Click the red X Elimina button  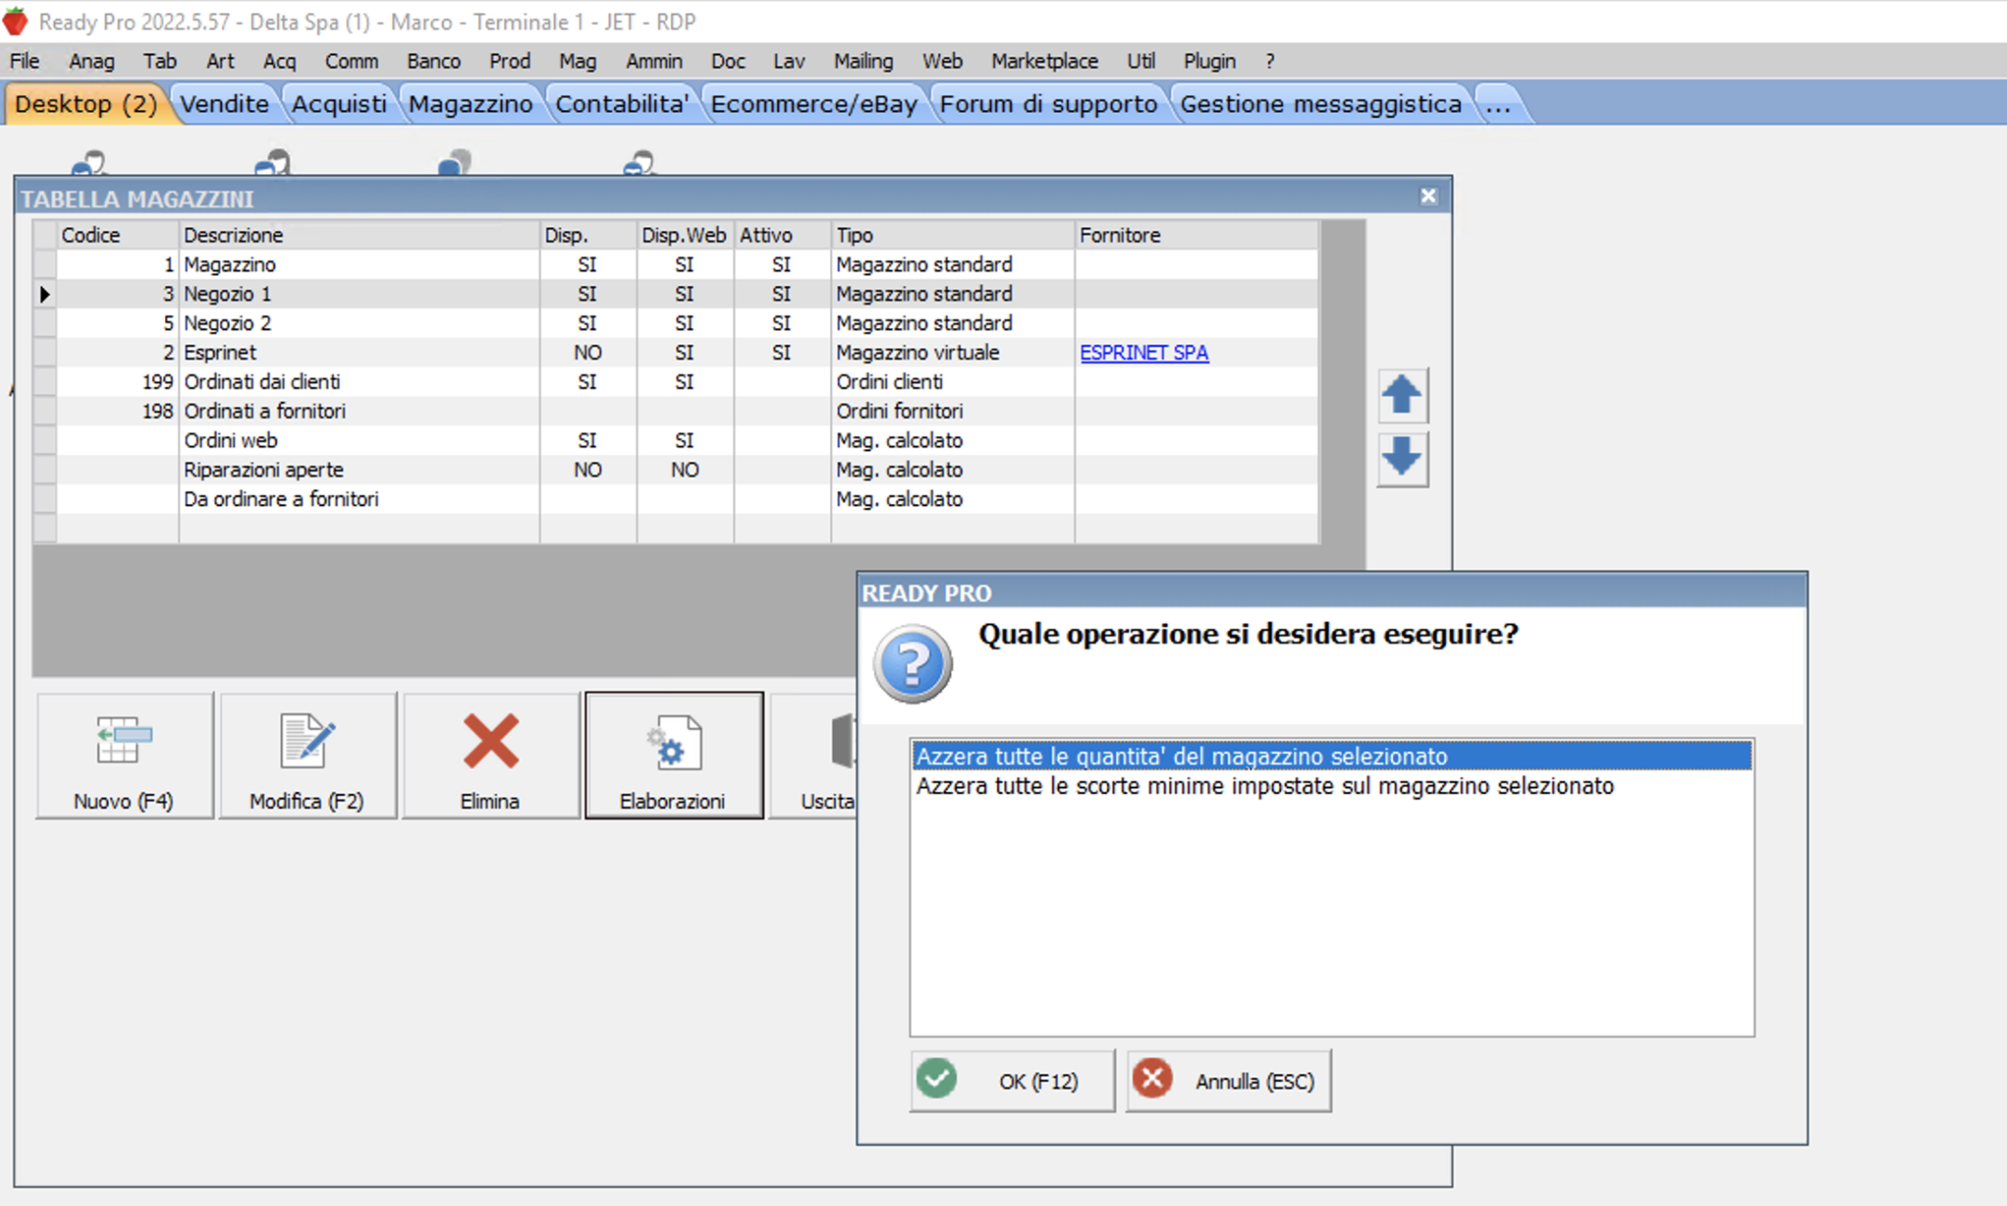pos(490,757)
